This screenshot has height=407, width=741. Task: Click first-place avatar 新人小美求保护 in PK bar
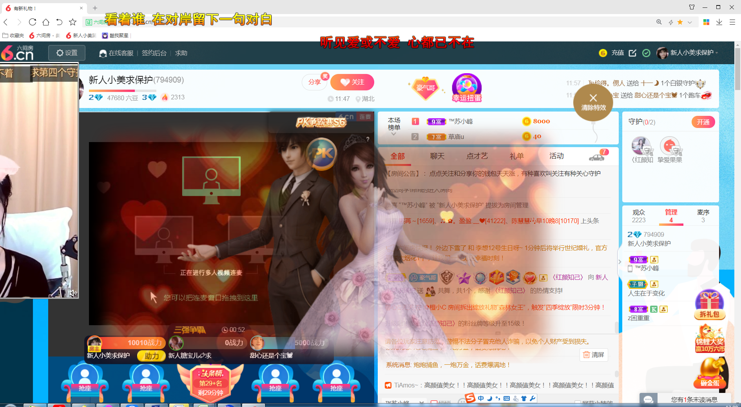click(94, 343)
